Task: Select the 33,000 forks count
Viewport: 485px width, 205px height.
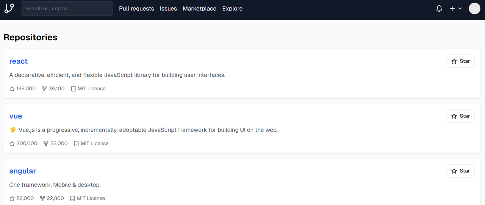Action: 59,144
